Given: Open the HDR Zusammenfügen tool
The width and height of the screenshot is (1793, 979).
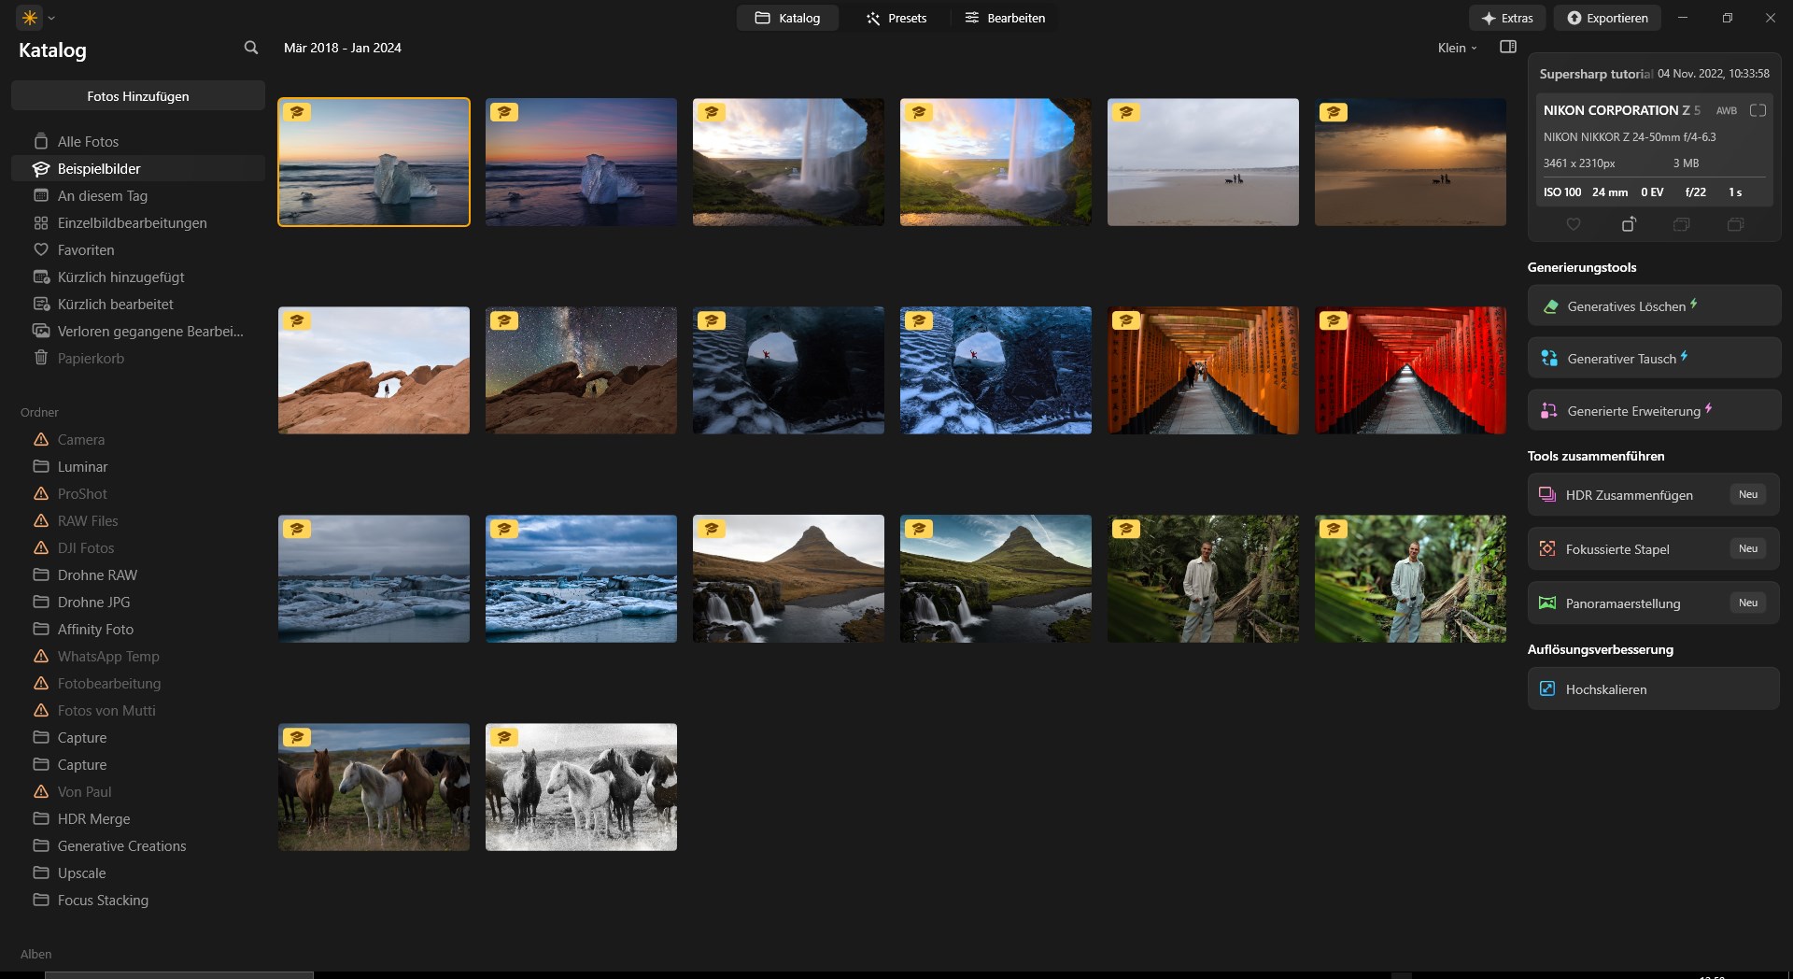Looking at the screenshot, I should point(1653,494).
